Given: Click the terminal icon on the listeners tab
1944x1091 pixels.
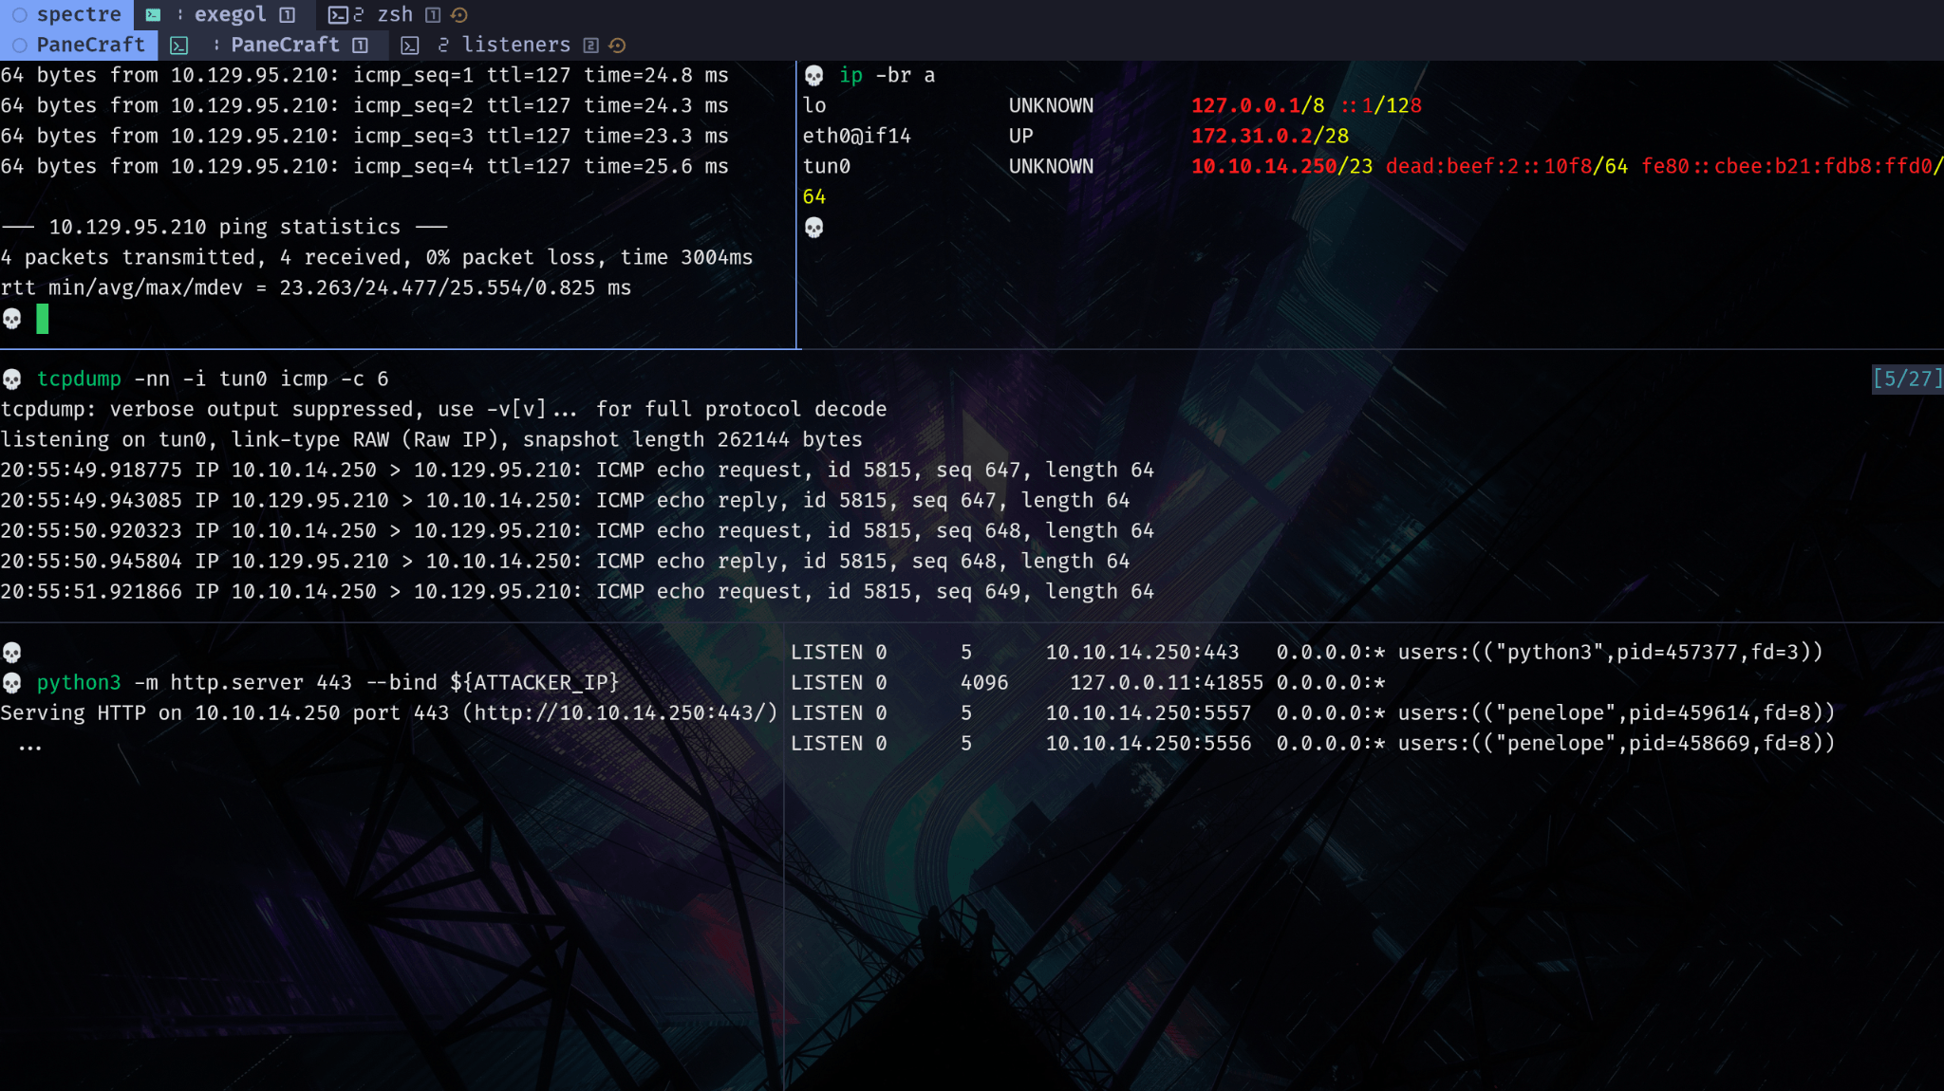Looking at the screenshot, I should click(409, 46).
